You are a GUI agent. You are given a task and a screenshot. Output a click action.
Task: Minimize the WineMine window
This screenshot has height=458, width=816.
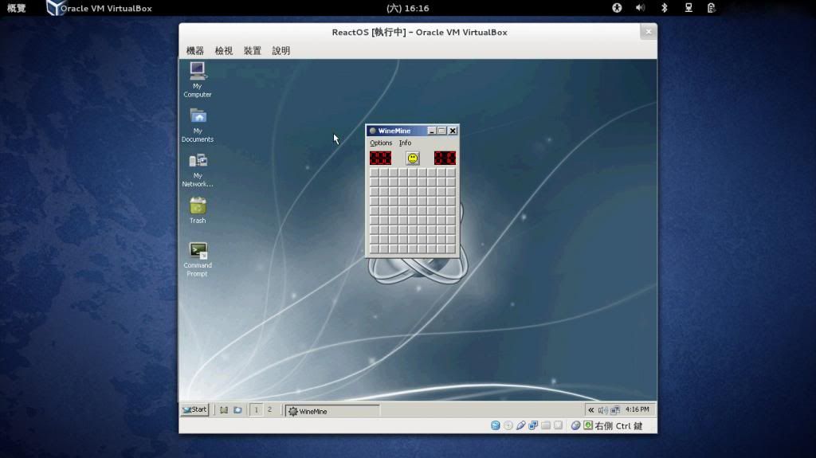click(x=431, y=131)
